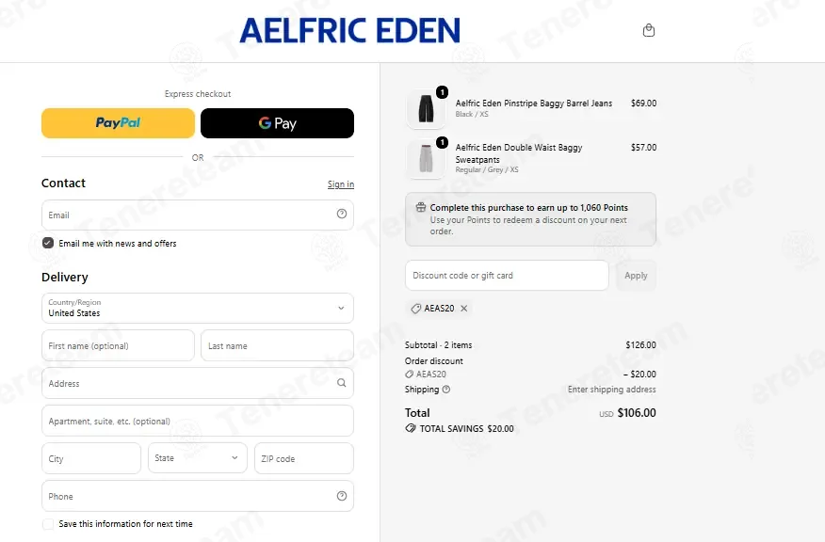Open the shopping bag cart icon
This screenshot has width=825, height=542.
coord(649,30)
